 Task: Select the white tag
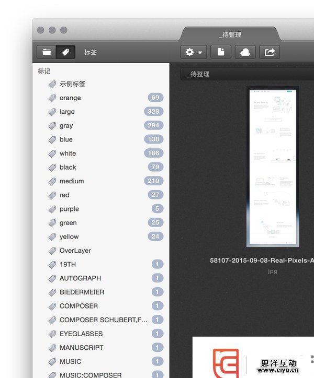pyautogui.click(x=101, y=153)
